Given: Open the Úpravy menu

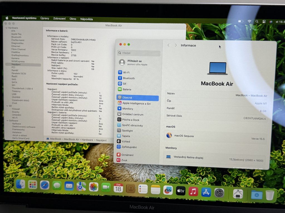Looking at the screenshot, I should click(x=45, y=18).
